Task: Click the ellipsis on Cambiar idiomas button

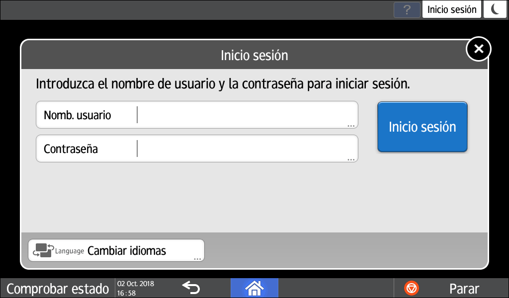Action: coord(197,259)
